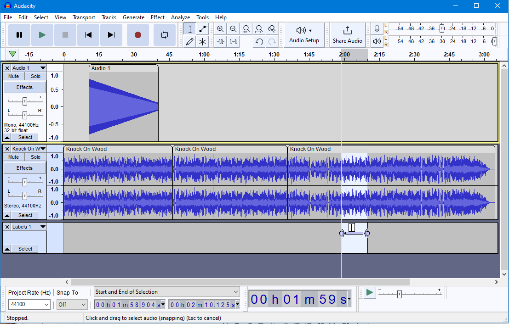Activate the Multi-tool

click(x=202, y=41)
